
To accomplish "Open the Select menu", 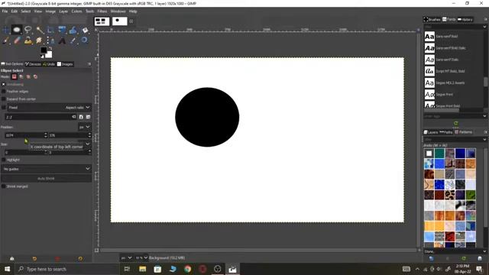I will 26,11.
